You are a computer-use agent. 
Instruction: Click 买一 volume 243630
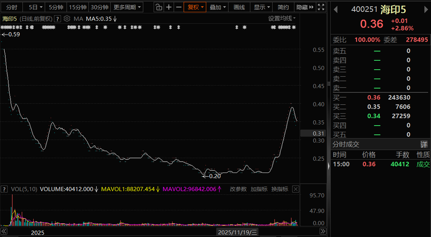399,97
